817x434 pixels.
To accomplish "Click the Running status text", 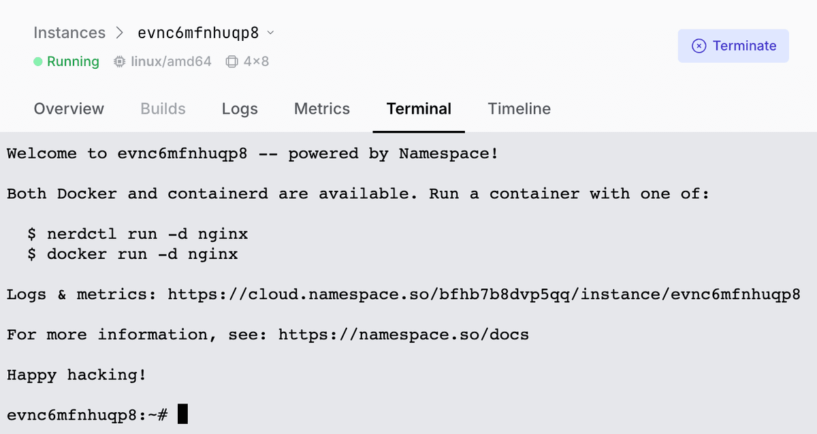I will click(73, 62).
